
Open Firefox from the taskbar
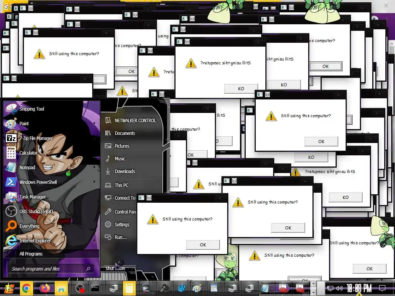point(45,288)
